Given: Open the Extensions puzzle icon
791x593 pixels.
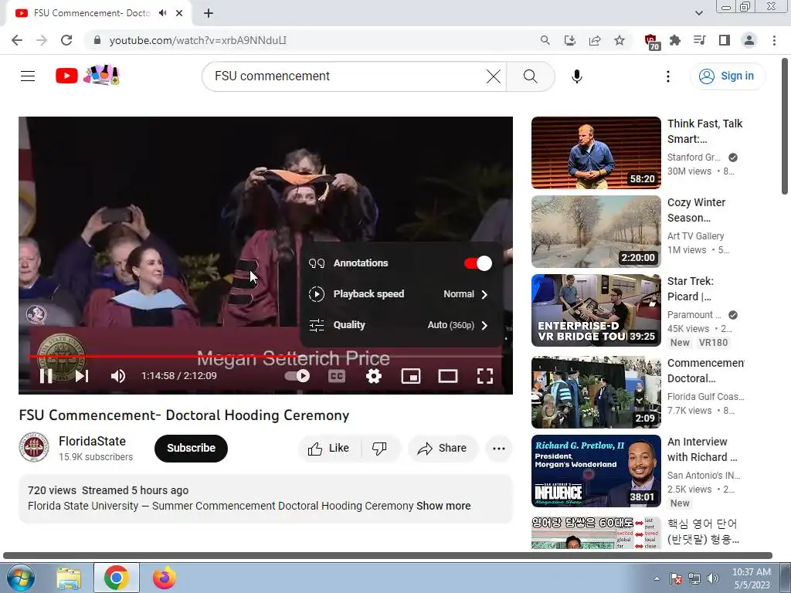Looking at the screenshot, I should pyautogui.click(x=675, y=40).
